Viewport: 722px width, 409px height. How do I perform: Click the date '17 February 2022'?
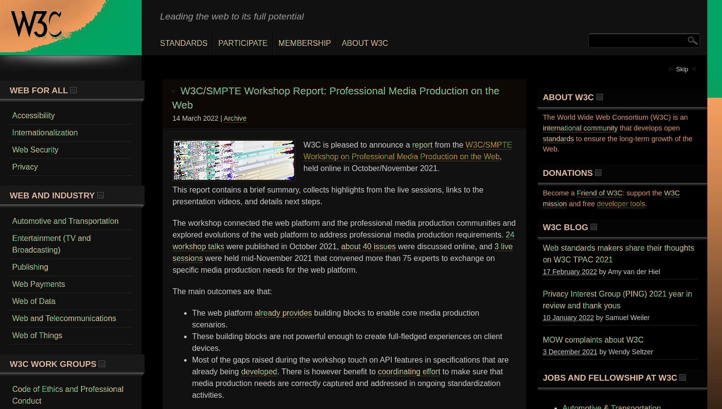click(x=570, y=272)
